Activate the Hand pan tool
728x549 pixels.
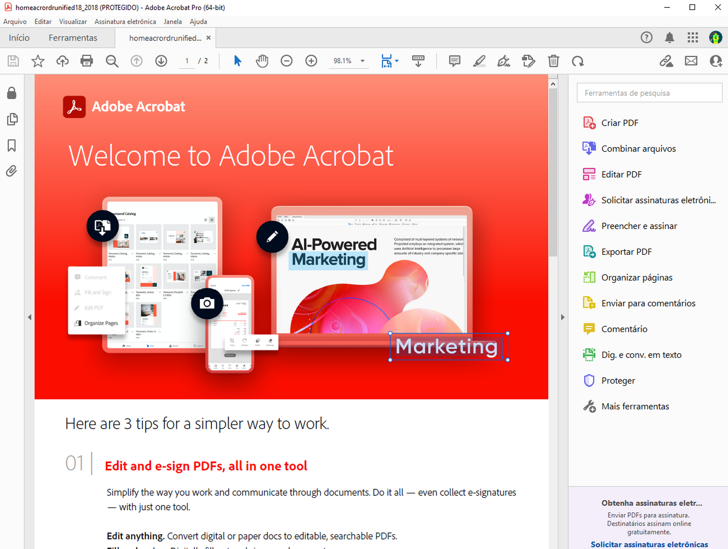262,61
